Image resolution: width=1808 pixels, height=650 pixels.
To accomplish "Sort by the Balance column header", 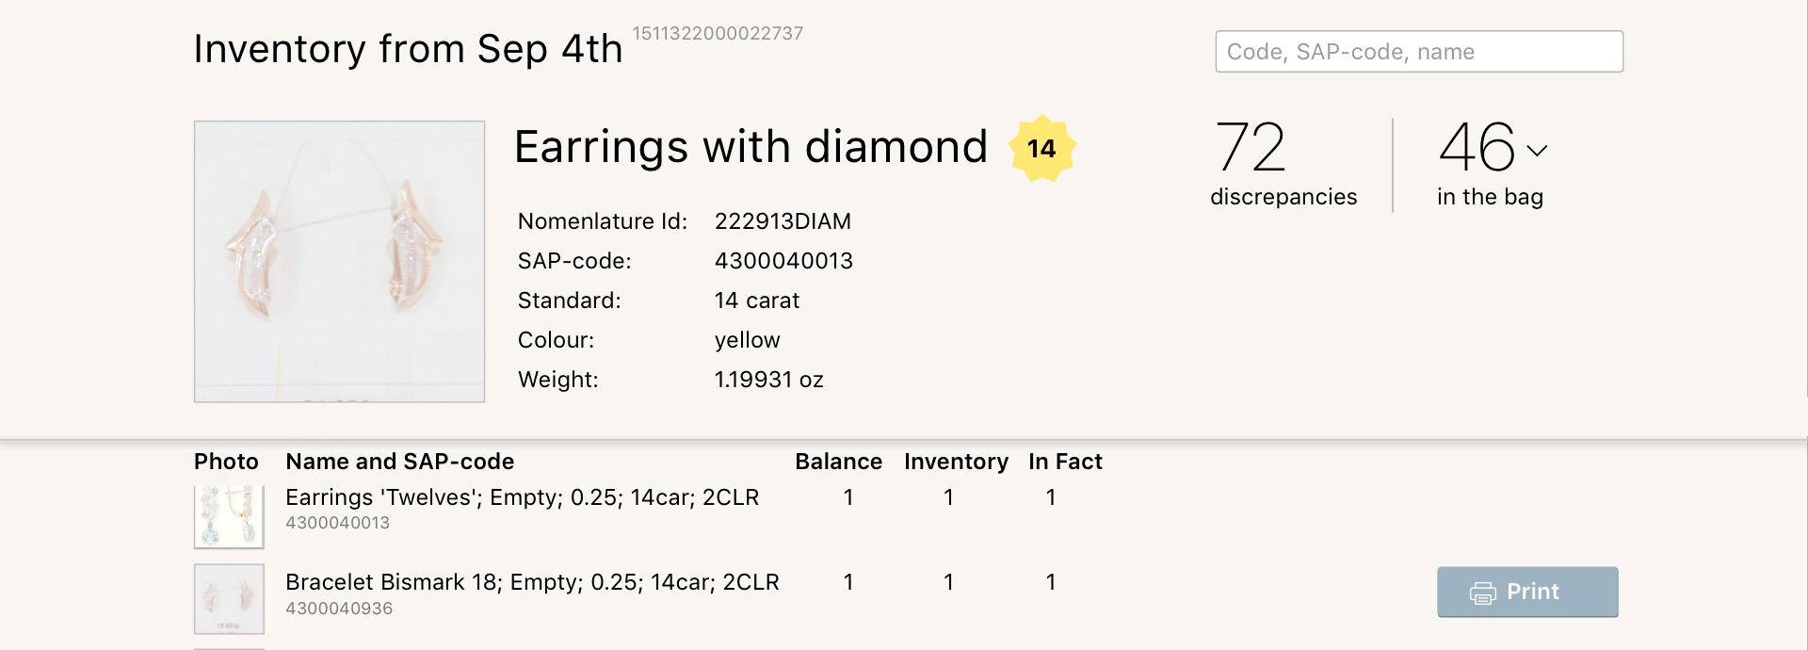I will pyautogui.click(x=838, y=462).
